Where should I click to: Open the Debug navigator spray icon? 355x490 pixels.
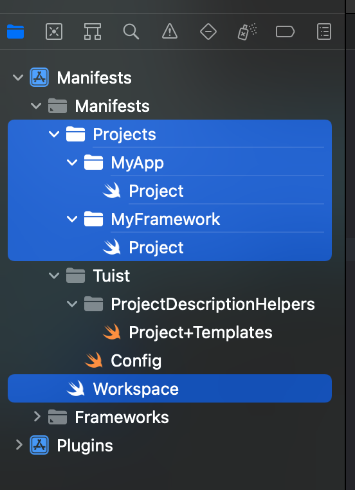click(247, 32)
